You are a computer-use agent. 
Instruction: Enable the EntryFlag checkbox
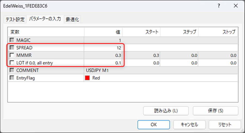coord(12,78)
